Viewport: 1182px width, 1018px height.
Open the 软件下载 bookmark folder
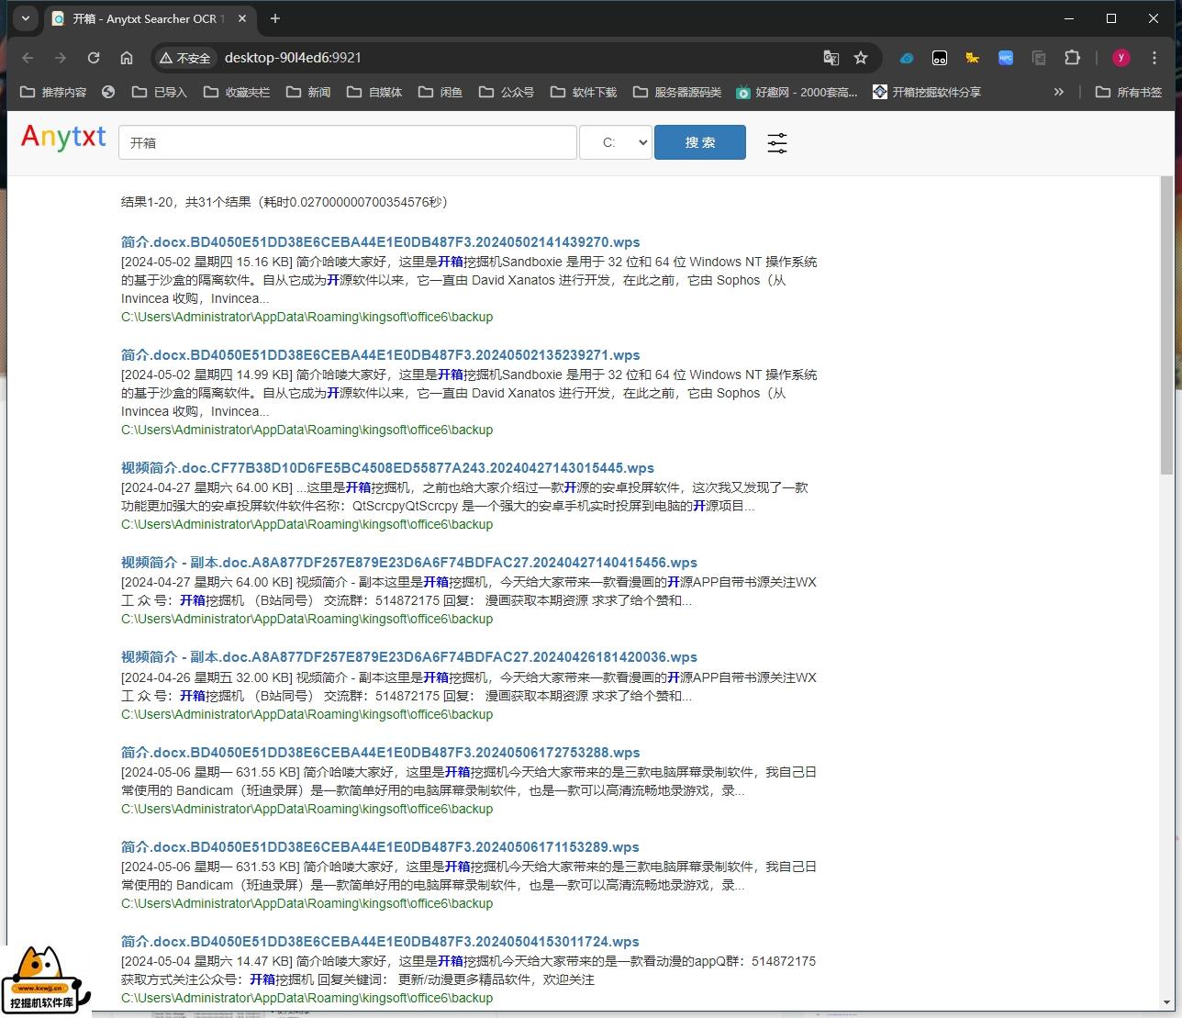[584, 92]
